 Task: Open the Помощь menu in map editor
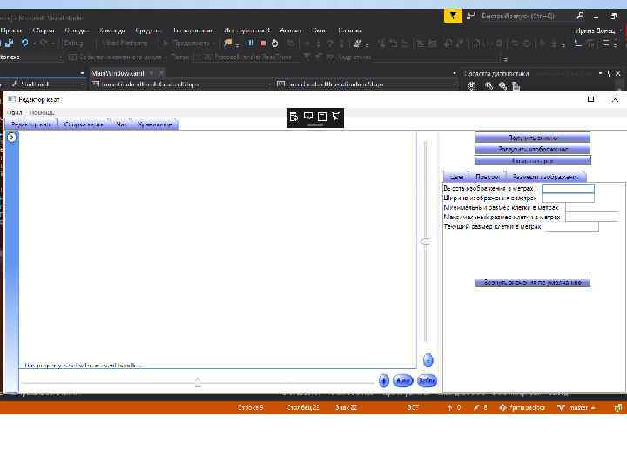(42, 112)
